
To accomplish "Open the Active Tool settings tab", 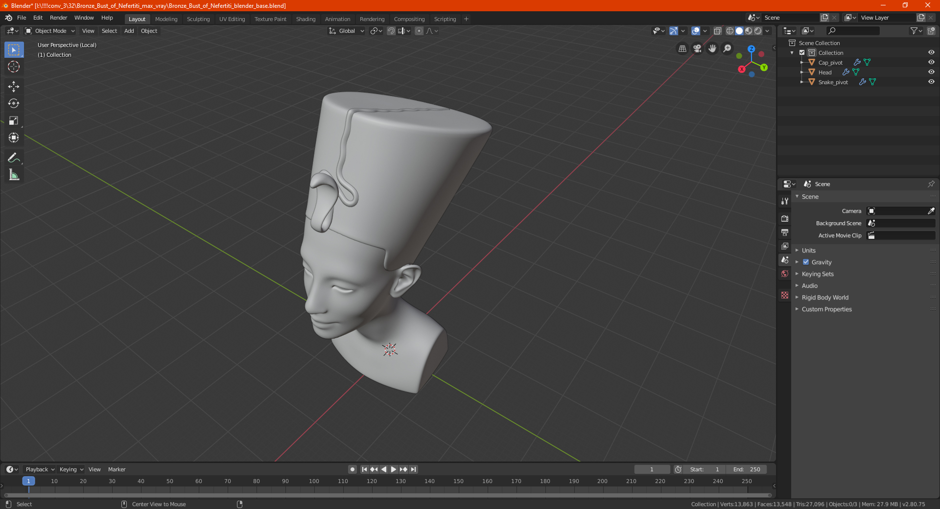I will click(x=785, y=201).
